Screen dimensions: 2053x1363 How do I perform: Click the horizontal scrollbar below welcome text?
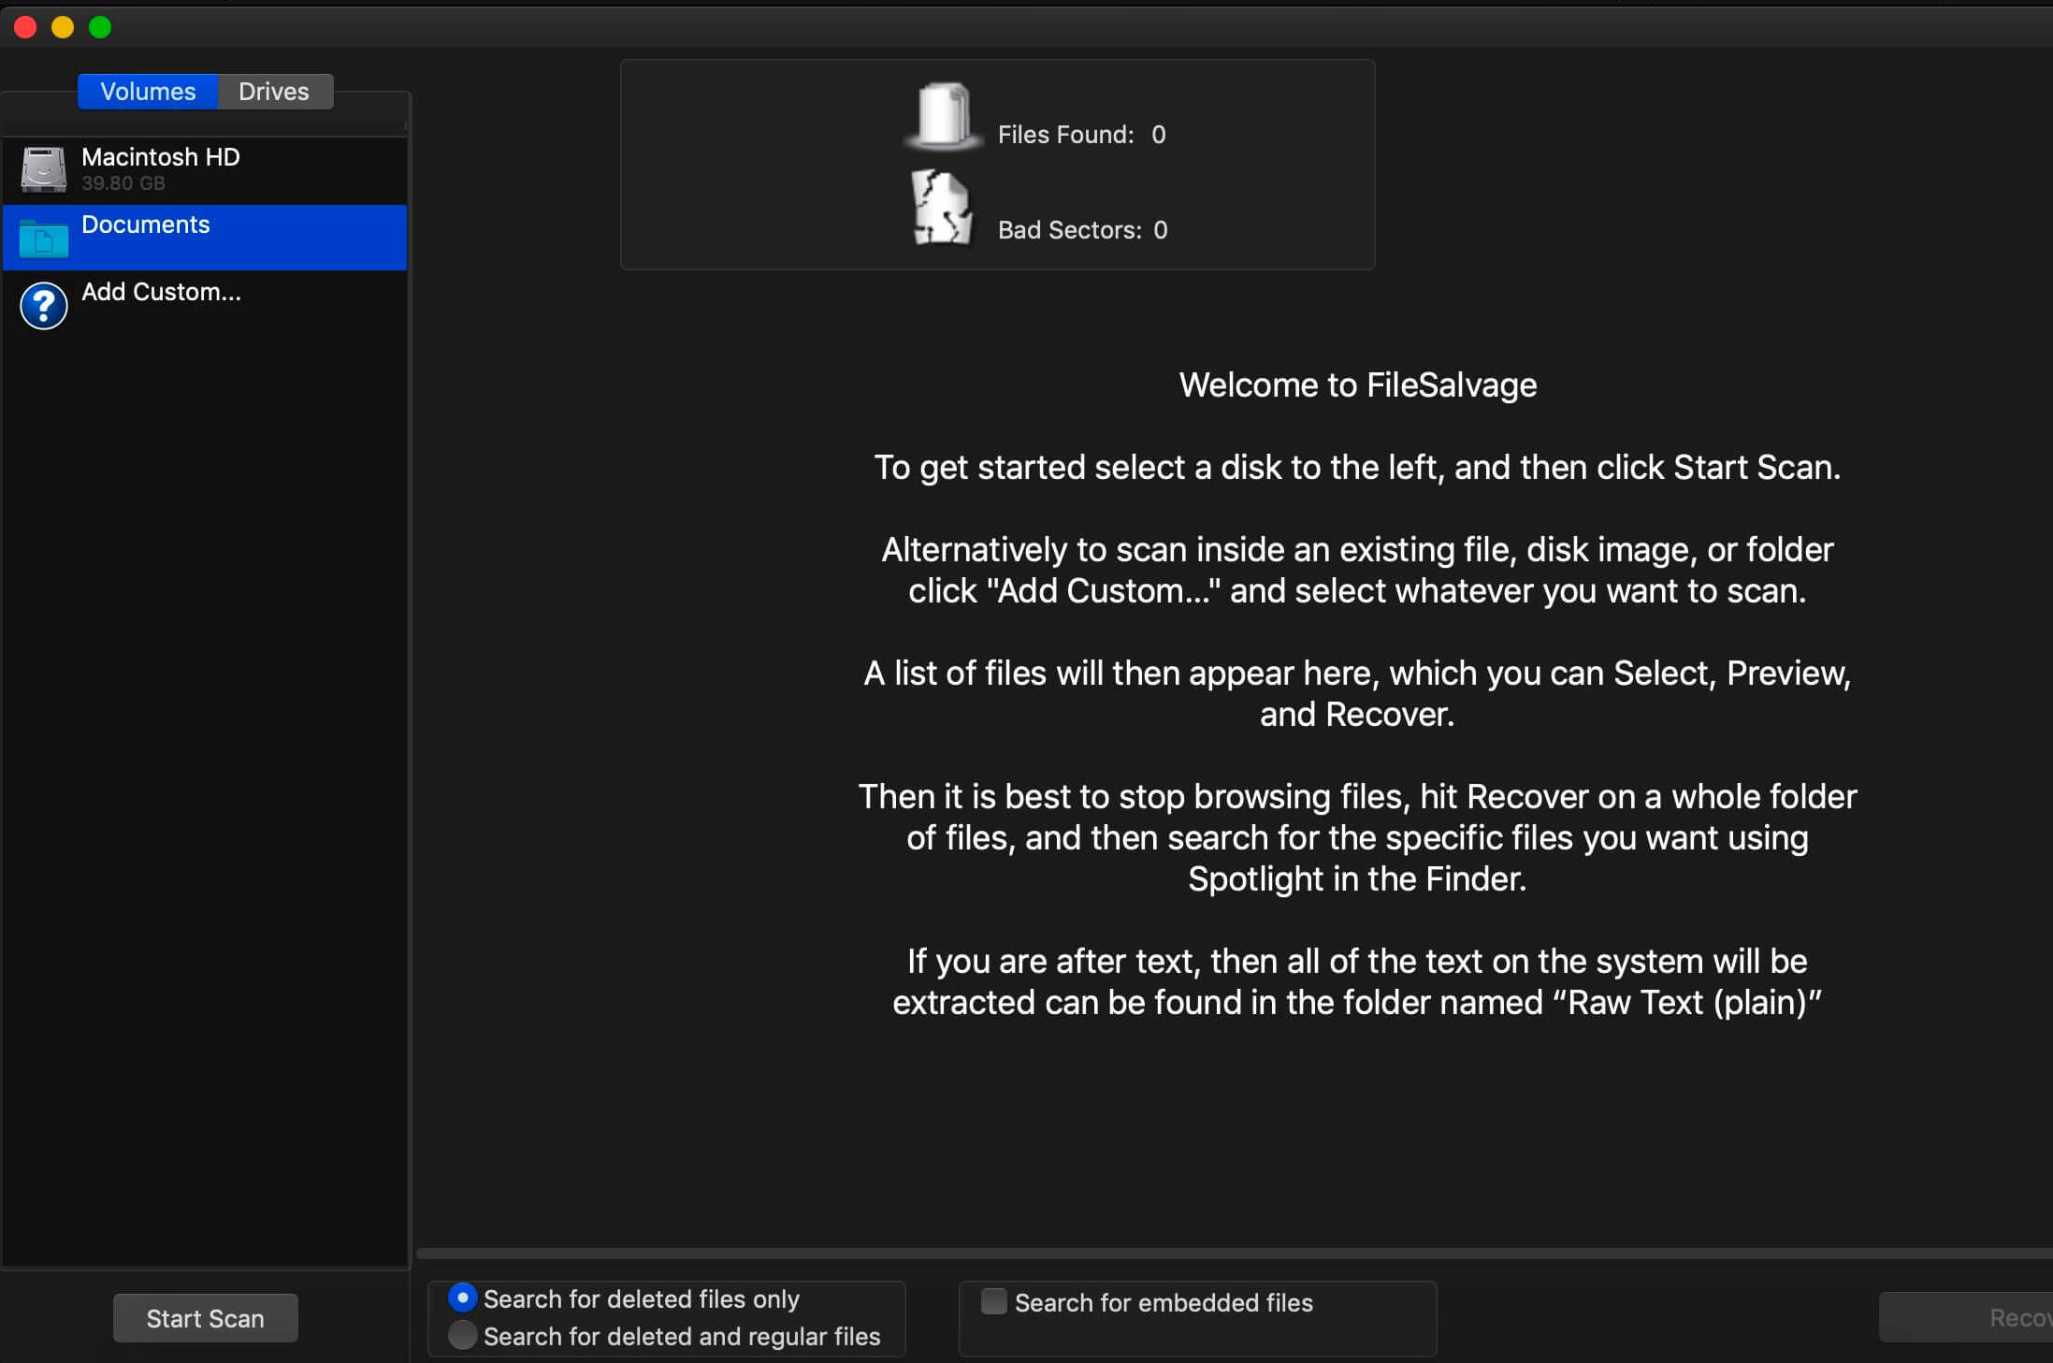click(1234, 1254)
